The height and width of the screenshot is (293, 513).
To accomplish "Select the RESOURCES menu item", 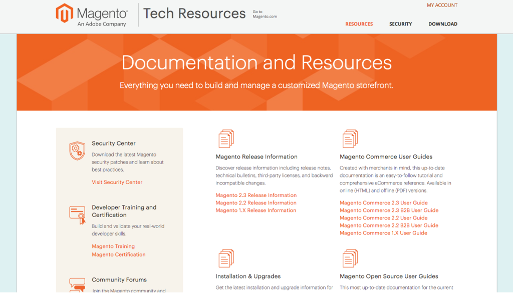I will [x=359, y=24].
